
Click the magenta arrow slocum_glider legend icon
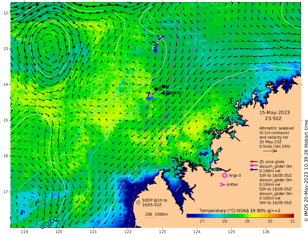tap(254, 166)
